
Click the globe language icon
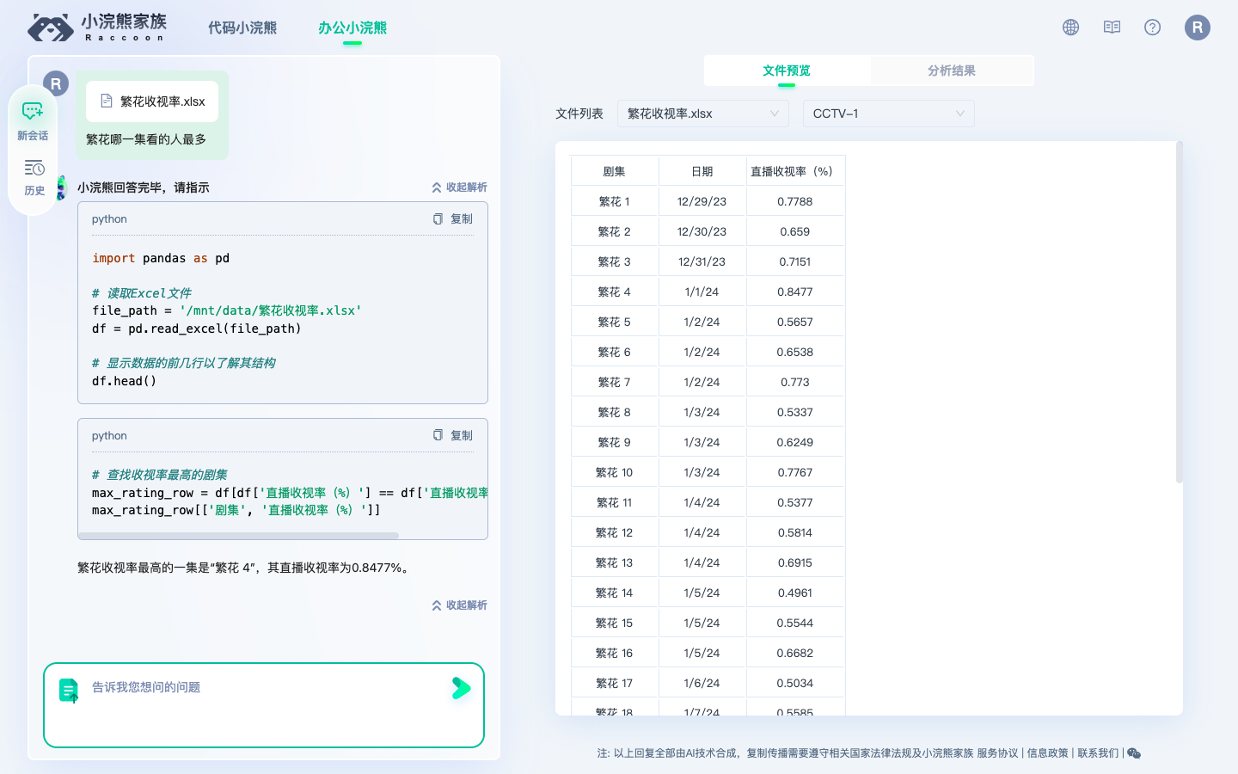click(x=1069, y=27)
